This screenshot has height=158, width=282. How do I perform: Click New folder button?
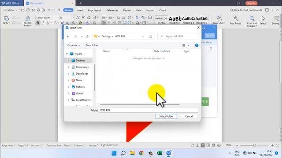pos(92,45)
